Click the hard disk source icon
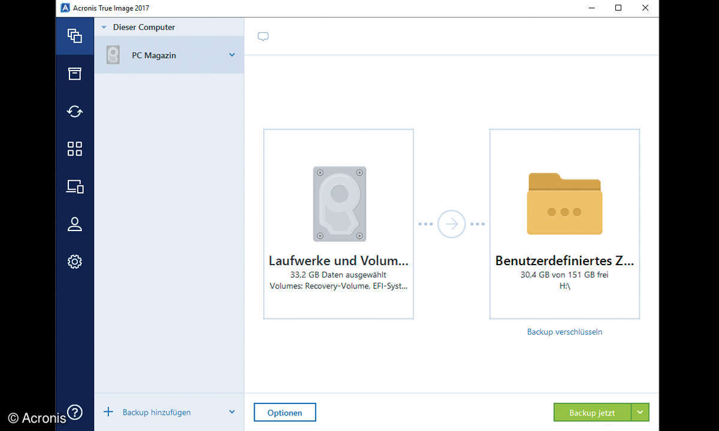 pos(339,204)
